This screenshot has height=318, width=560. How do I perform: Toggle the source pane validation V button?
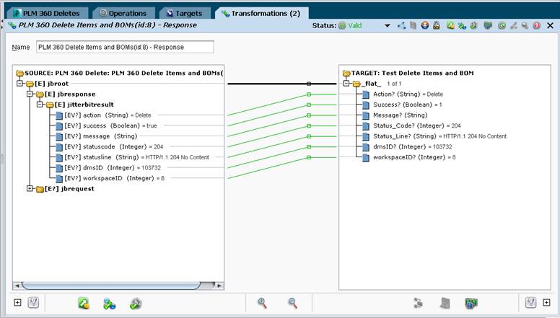coord(33,302)
